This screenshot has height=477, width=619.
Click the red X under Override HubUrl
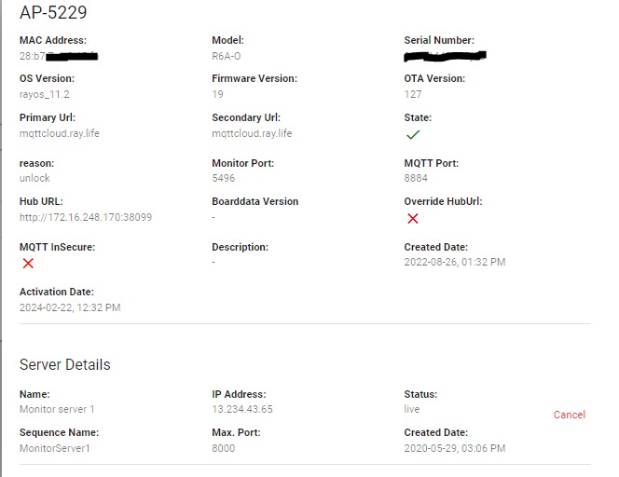[412, 219]
